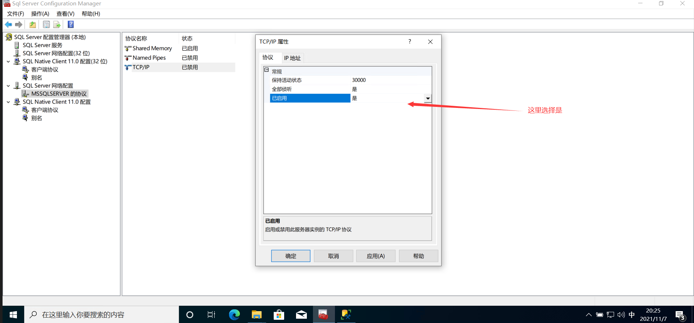This screenshot has height=323, width=694.
Task: Open Microsoft Store from taskbar
Action: point(279,315)
